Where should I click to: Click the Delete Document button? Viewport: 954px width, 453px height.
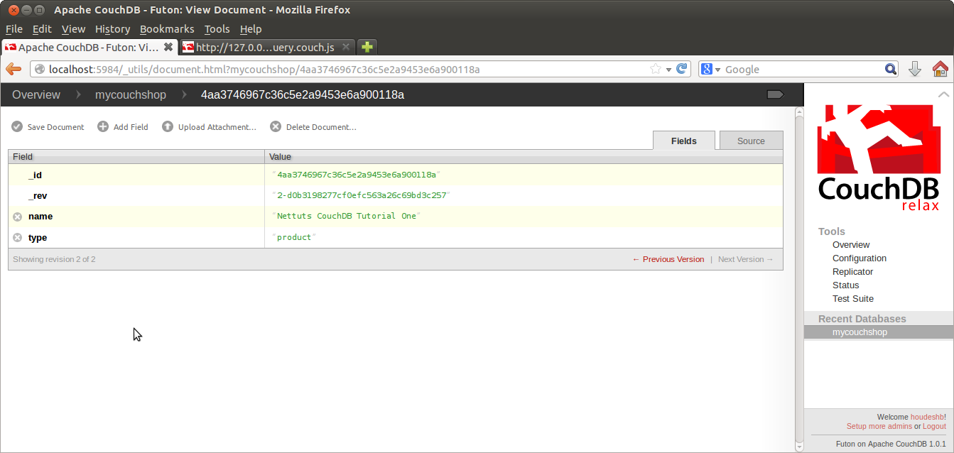(313, 126)
